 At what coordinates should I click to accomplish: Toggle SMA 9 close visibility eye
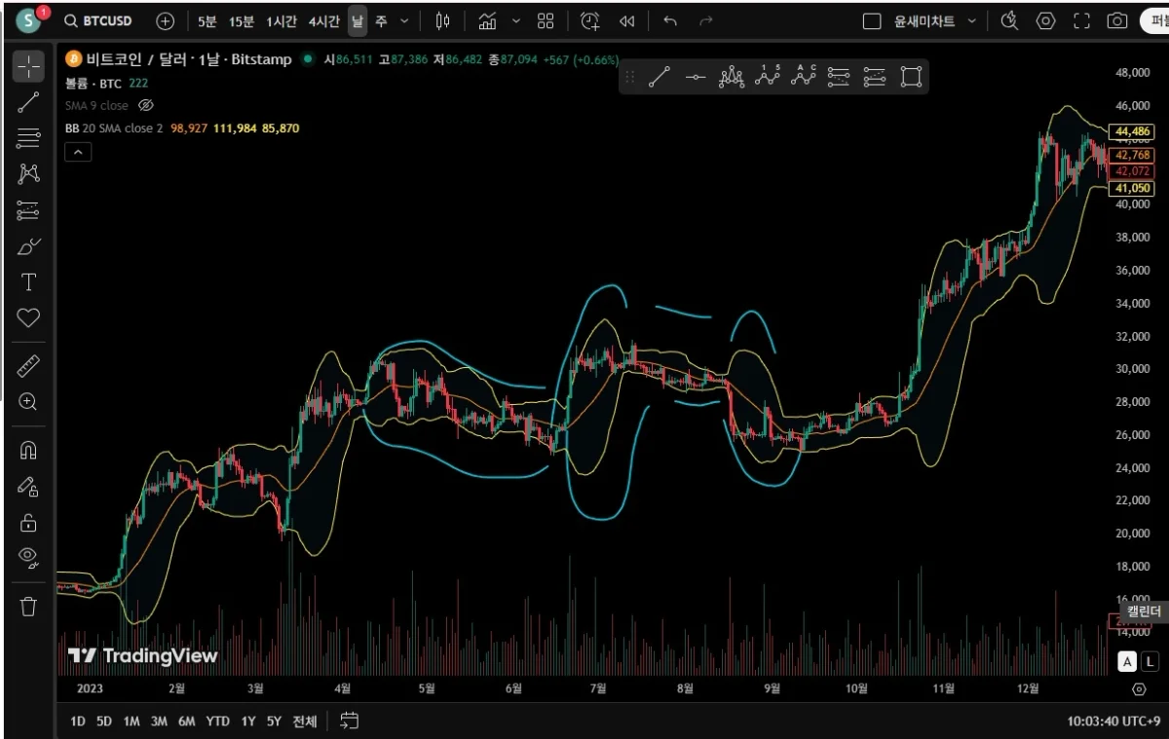(x=146, y=105)
